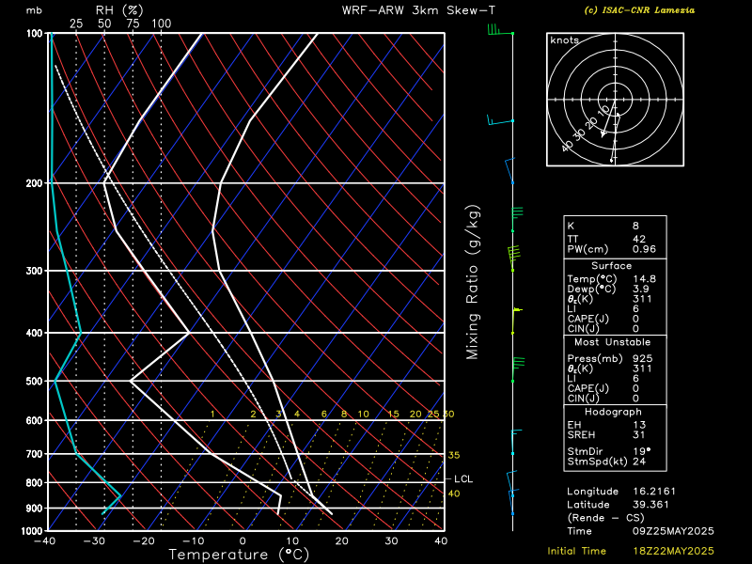The width and height of the screenshot is (752, 564).
Task: Click the 1000 mb pressure label
Action: [32, 530]
